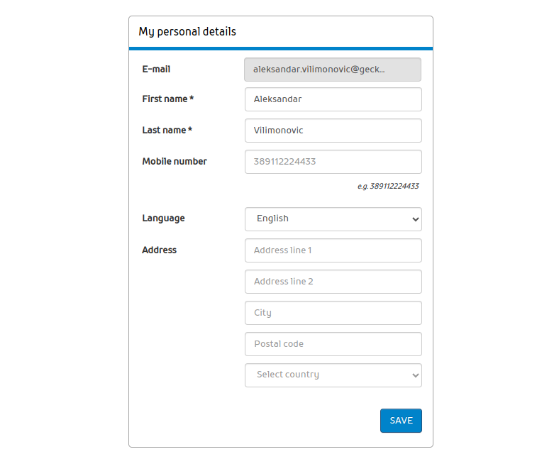Click the My personal details heading

pyautogui.click(x=187, y=32)
